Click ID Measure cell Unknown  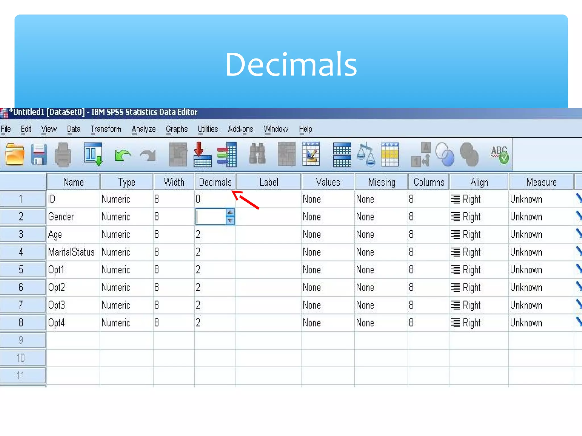pos(541,199)
